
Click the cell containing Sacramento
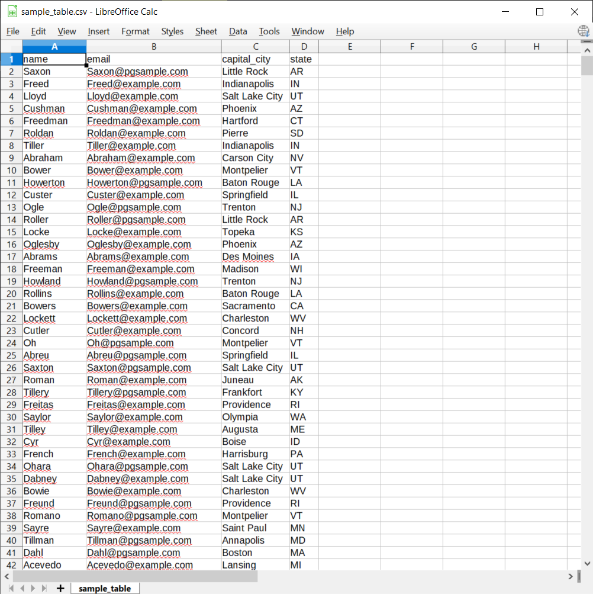(x=256, y=306)
